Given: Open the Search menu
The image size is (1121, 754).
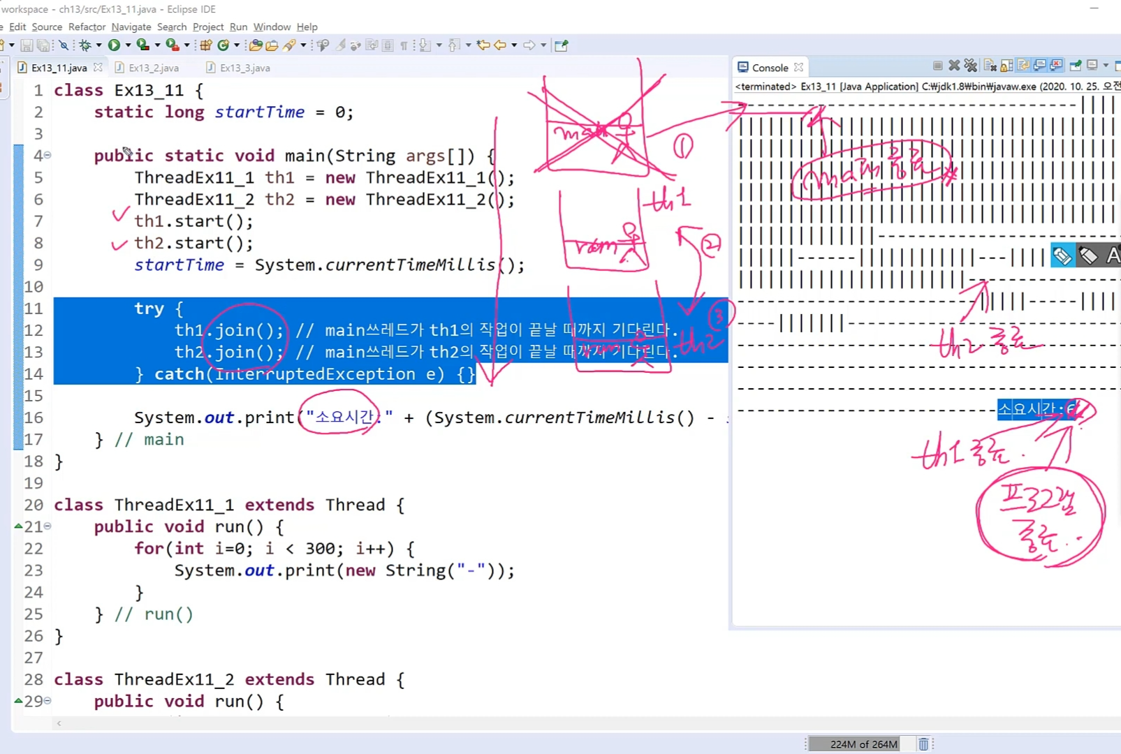Looking at the screenshot, I should pyautogui.click(x=172, y=27).
